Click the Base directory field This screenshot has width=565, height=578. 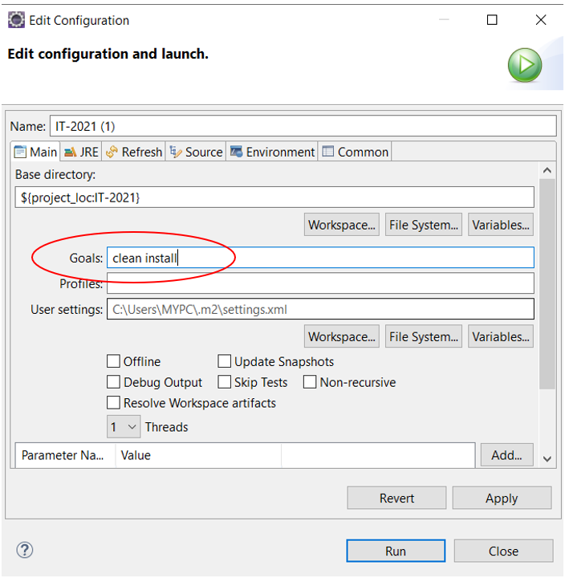pyautogui.click(x=274, y=197)
